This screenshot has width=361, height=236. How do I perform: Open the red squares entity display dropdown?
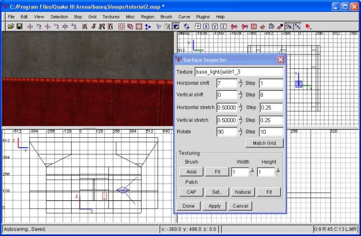[x=308, y=27]
